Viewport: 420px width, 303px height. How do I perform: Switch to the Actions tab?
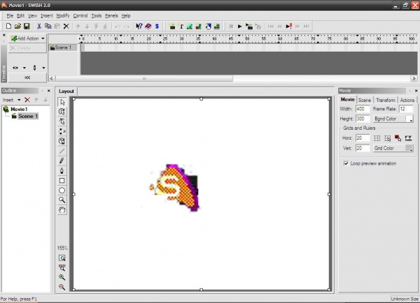coord(407,100)
